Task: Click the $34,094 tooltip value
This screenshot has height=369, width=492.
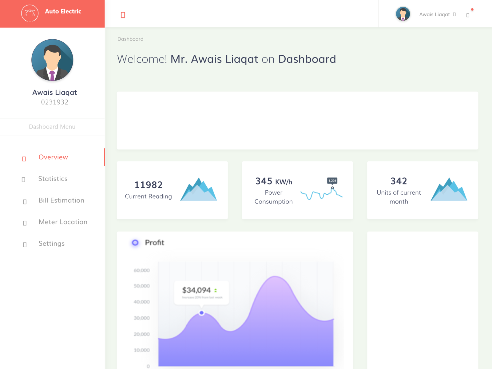Action: click(x=196, y=290)
